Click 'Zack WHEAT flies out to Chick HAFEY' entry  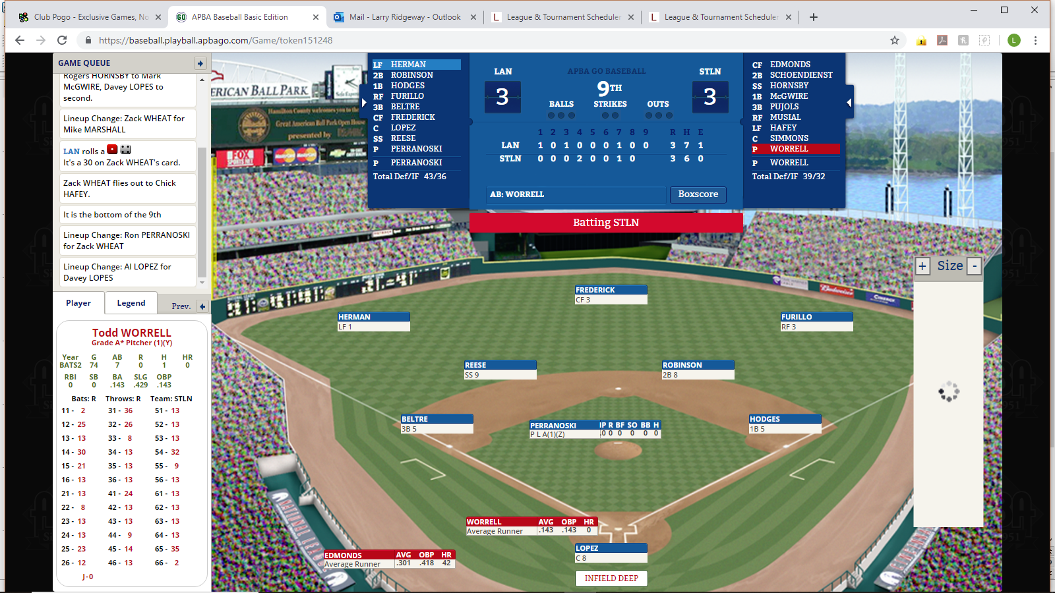tap(127, 188)
